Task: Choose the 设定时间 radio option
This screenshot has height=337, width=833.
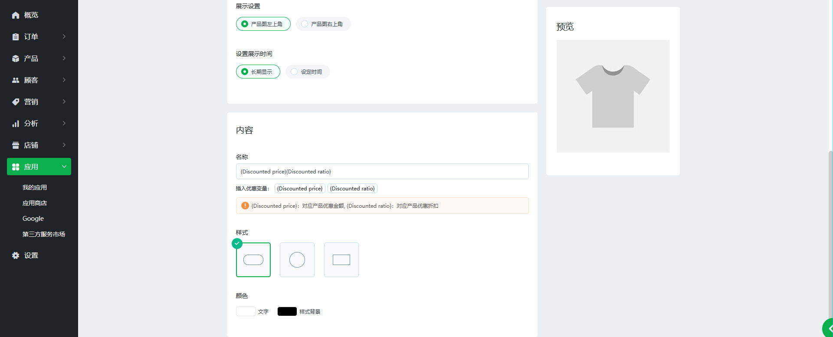Action: coord(295,72)
